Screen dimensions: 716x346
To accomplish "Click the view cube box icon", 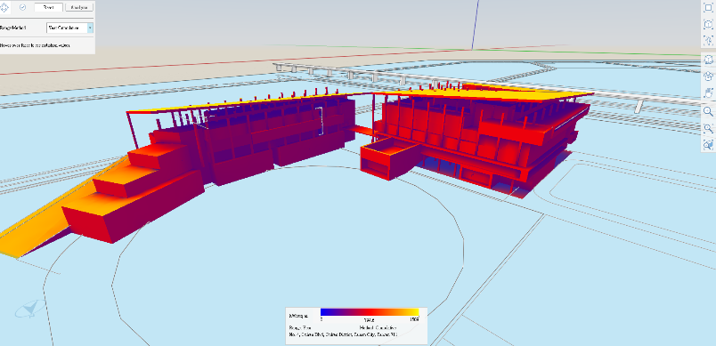I will pyautogui.click(x=708, y=25).
